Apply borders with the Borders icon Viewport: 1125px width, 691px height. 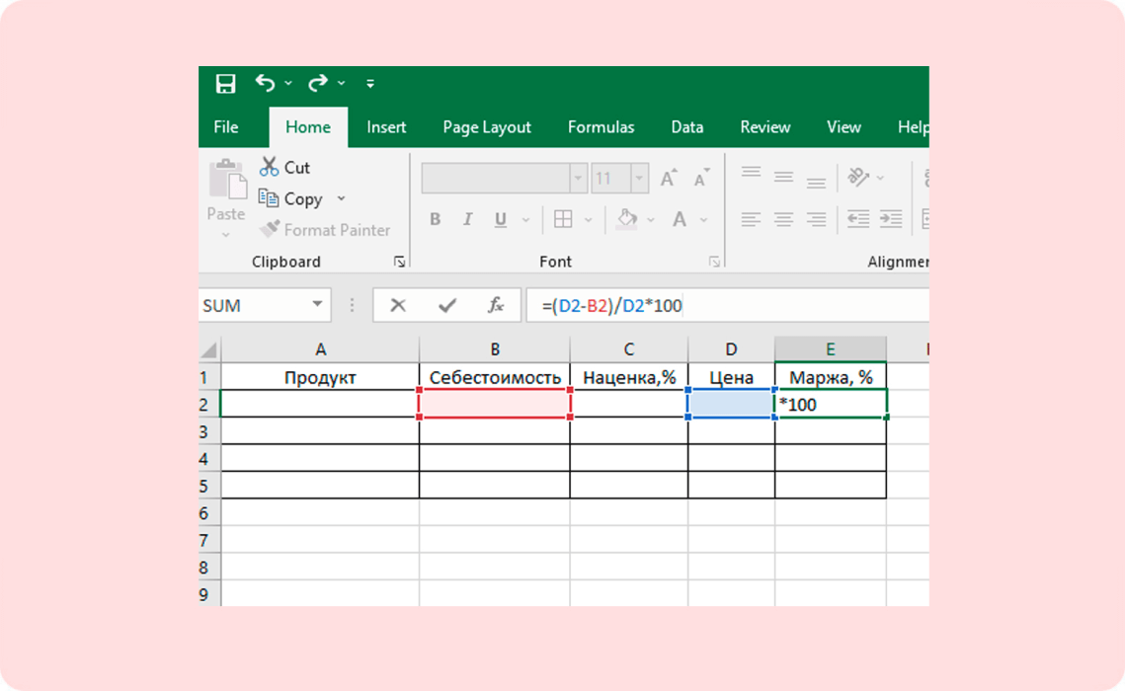pyautogui.click(x=563, y=219)
